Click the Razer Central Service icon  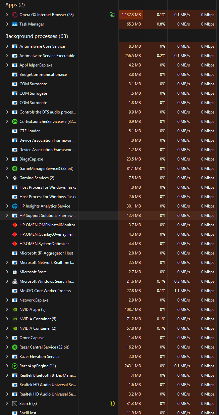[15, 347]
